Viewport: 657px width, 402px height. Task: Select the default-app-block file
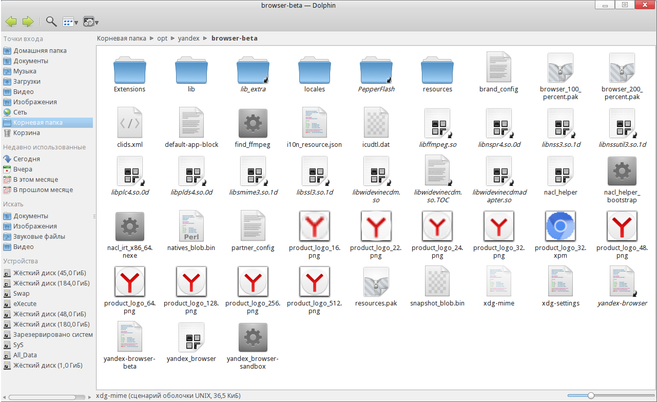[191, 128]
